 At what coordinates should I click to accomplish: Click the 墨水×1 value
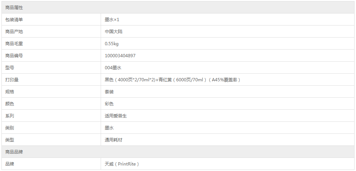coord(112,20)
